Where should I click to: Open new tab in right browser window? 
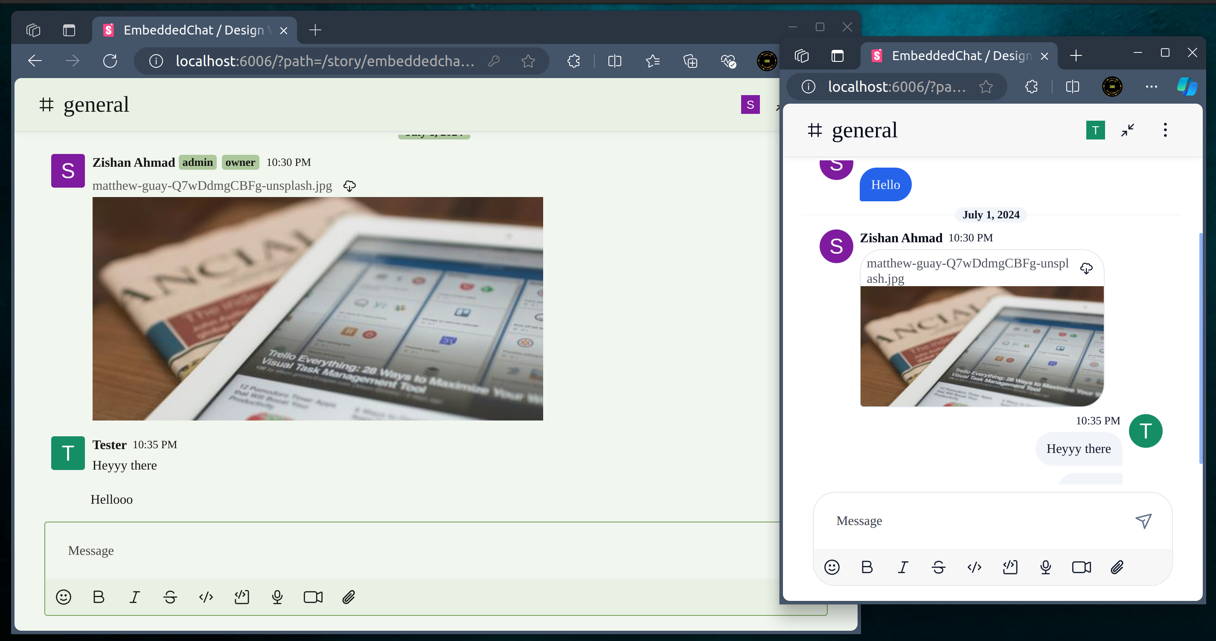coord(1076,56)
